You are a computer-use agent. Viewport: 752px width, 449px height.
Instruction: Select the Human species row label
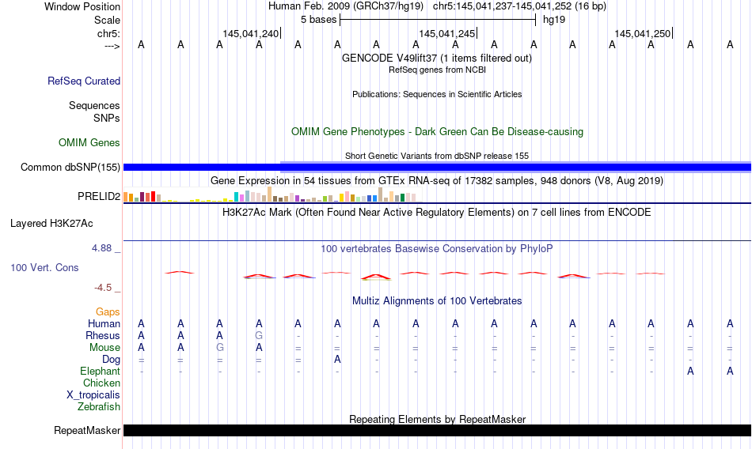tap(104, 324)
